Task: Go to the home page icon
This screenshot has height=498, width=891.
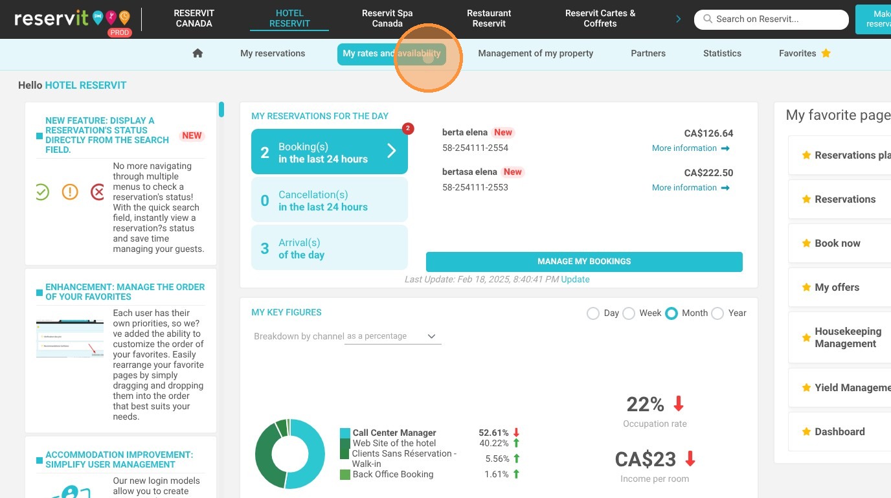Action: (198, 54)
